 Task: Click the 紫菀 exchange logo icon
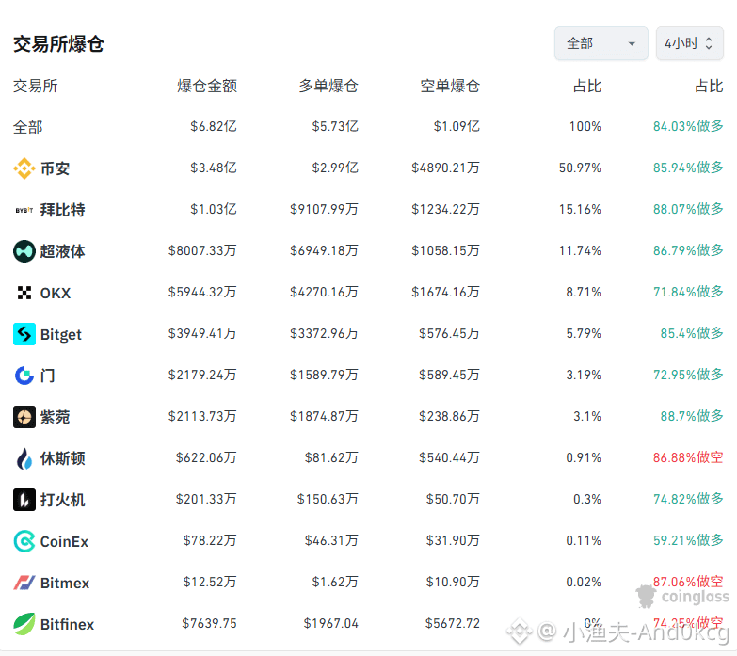pyautogui.click(x=24, y=417)
